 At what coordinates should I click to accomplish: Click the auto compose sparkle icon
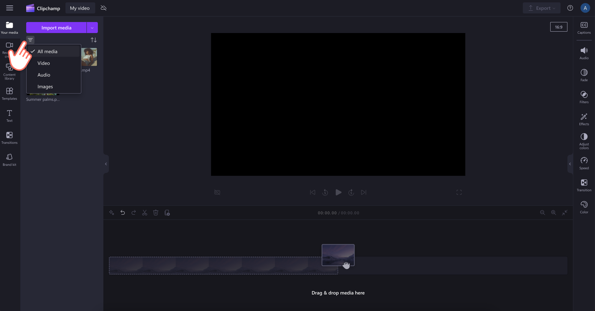112,213
